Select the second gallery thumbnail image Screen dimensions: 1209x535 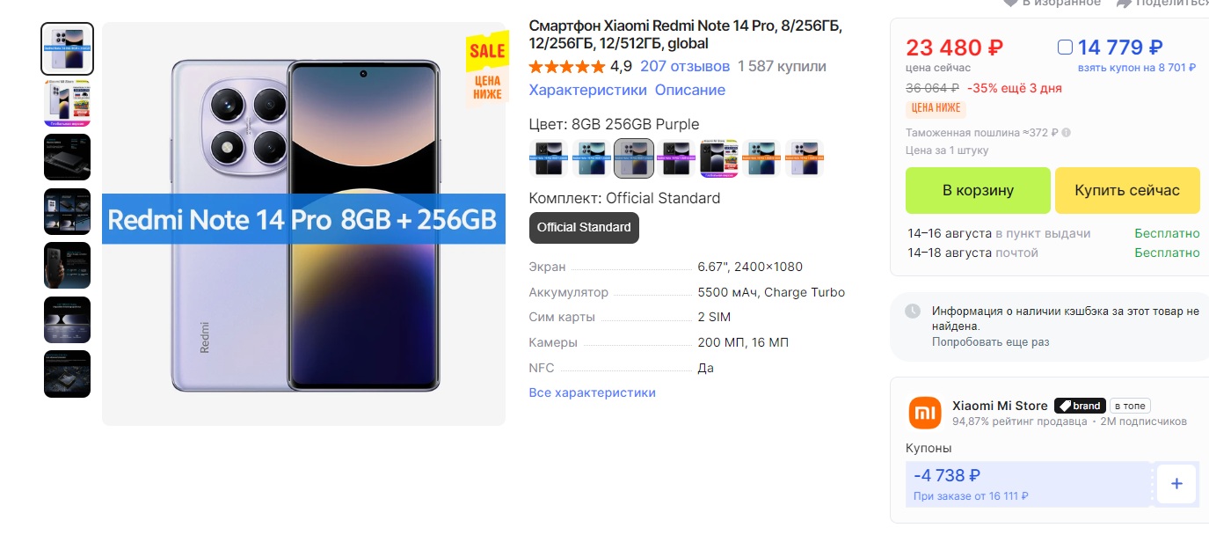tap(68, 103)
